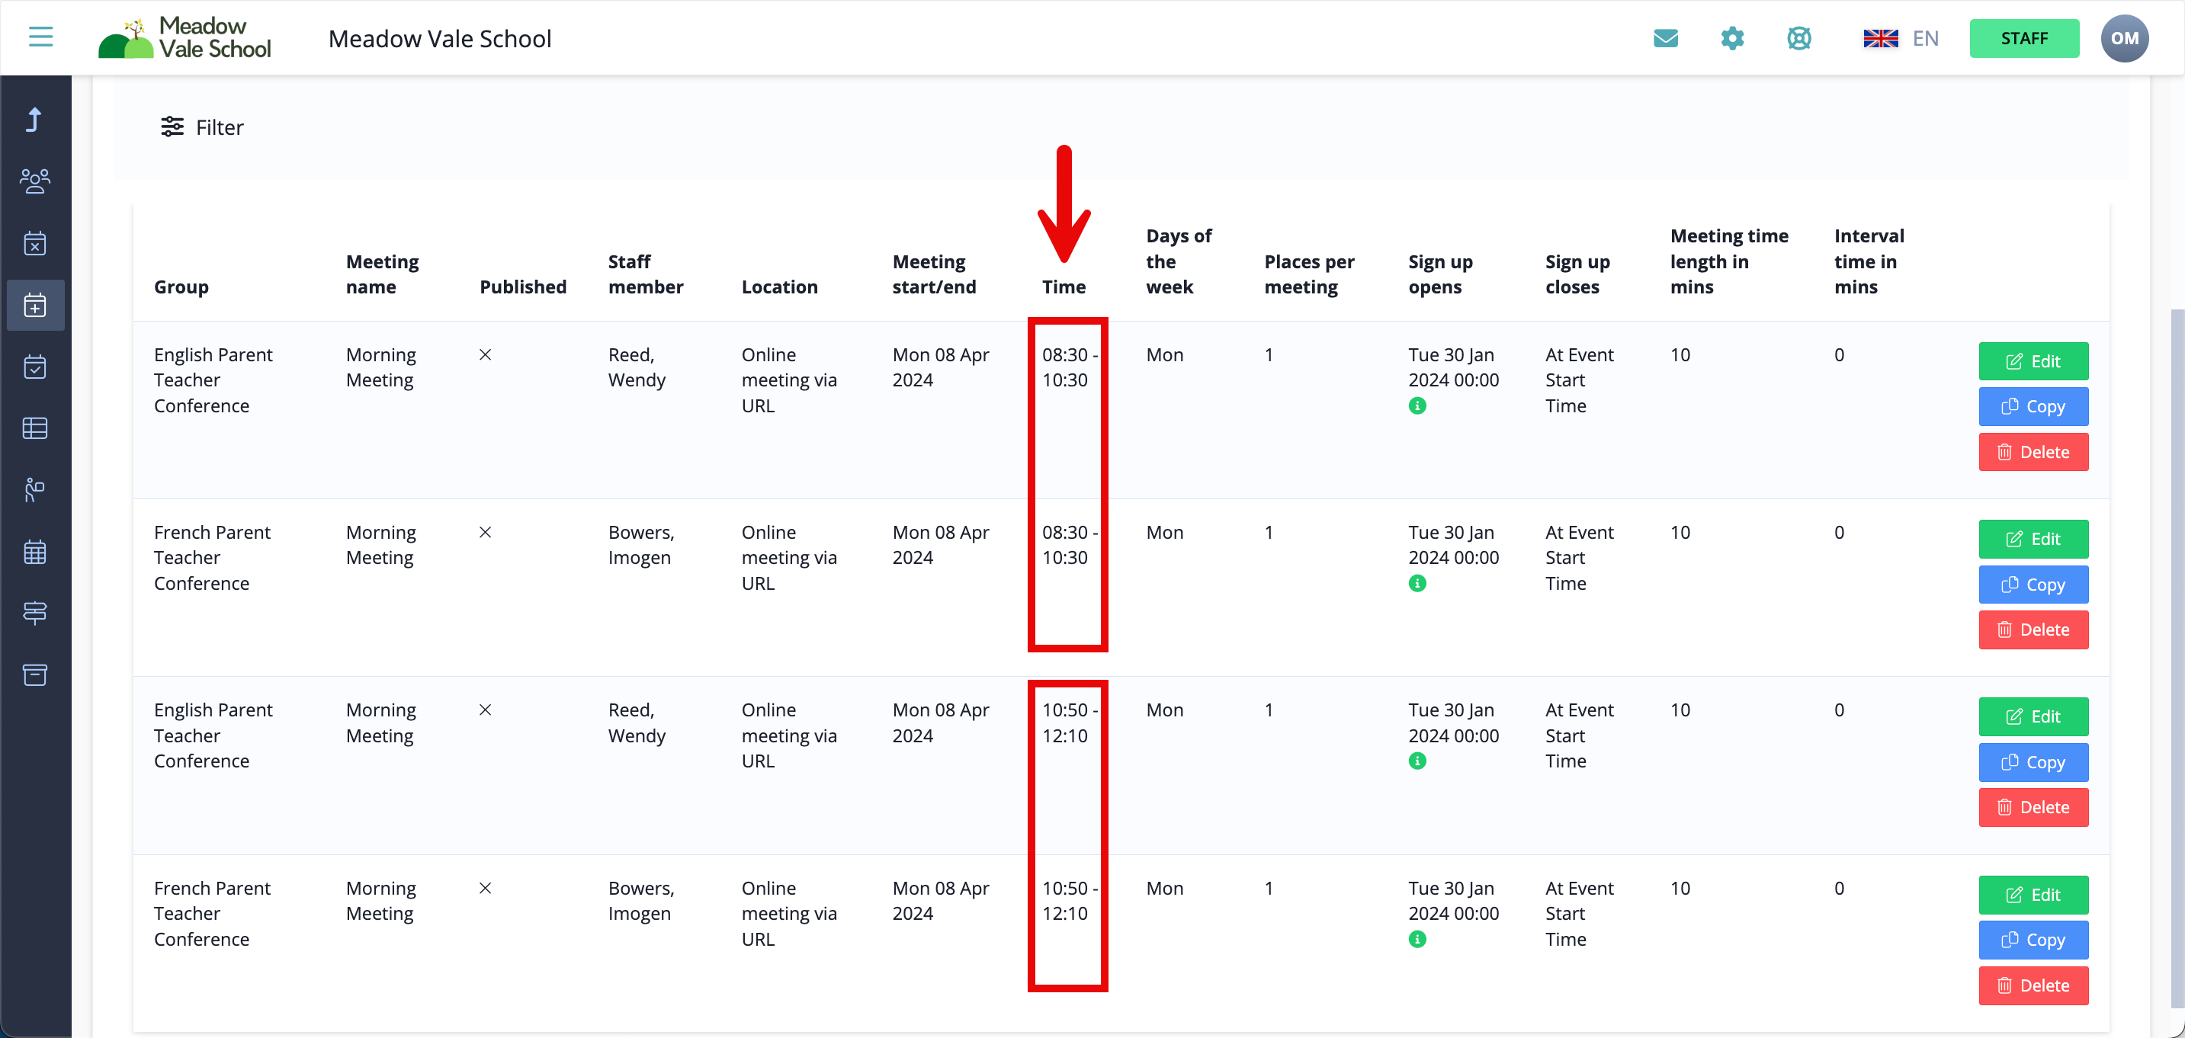Click the Location column header
The image size is (2185, 1038).
click(x=779, y=287)
